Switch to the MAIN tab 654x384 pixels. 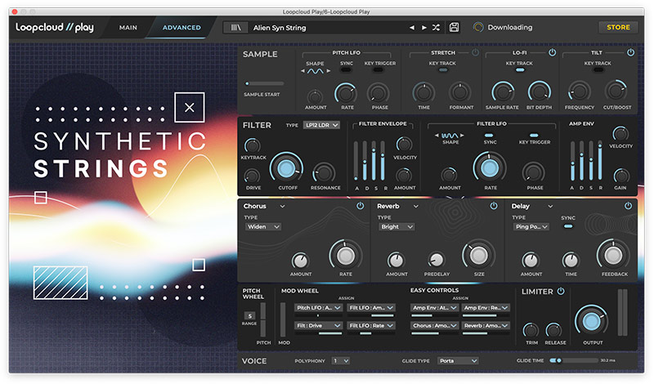point(128,27)
